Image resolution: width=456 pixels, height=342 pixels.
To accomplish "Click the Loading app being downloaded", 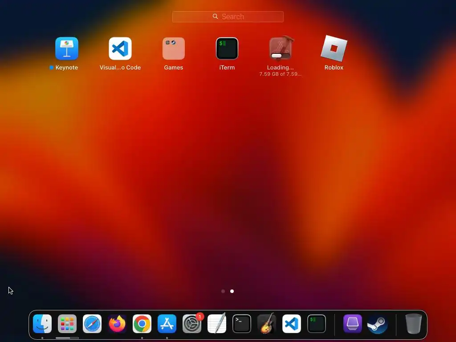I will (281, 48).
